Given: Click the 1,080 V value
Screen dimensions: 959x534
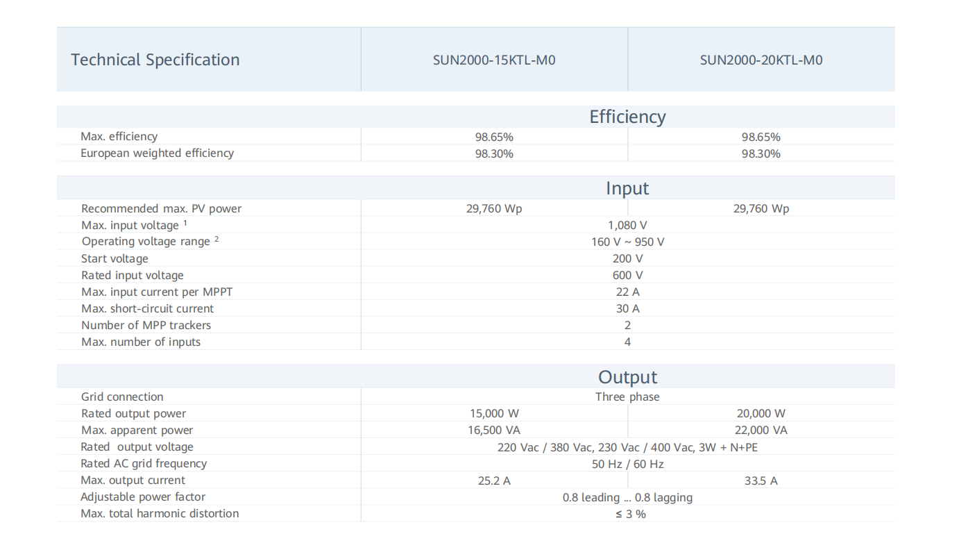Looking at the screenshot, I should pyautogui.click(x=627, y=226).
